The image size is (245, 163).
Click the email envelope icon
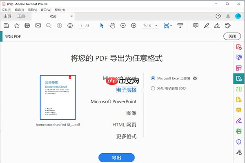coord(38,25)
